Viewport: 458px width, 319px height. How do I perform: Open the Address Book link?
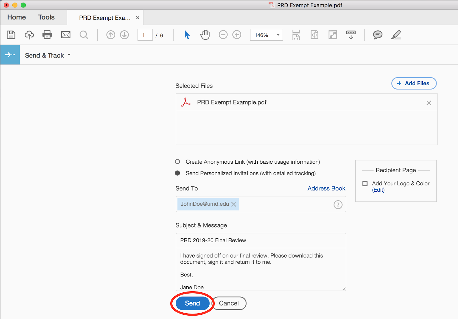[x=326, y=188]
